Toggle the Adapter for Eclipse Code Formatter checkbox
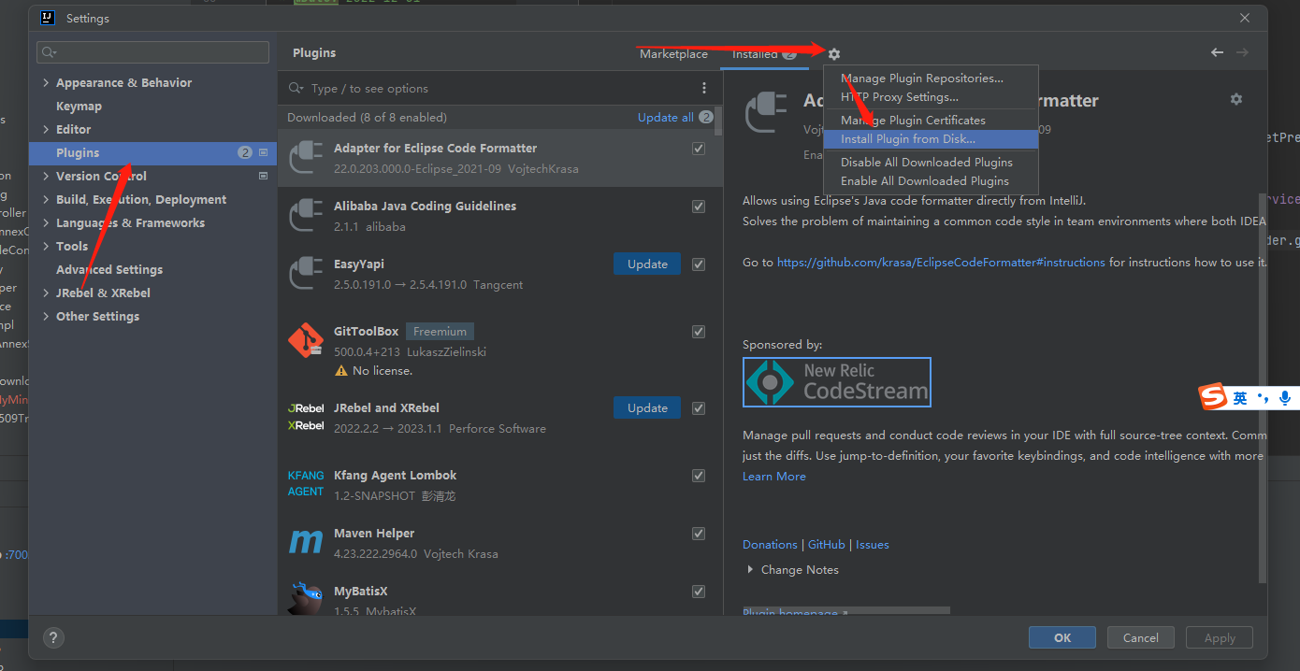The image size is (1300, 671). [699, 149]
